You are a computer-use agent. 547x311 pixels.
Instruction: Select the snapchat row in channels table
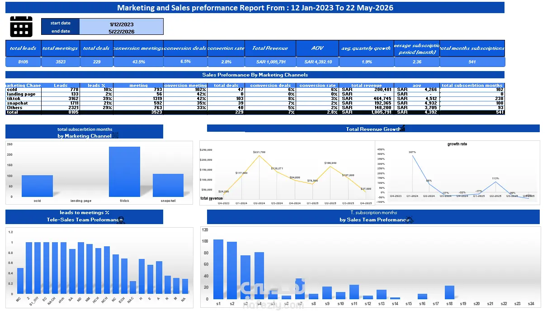tap(255, 103)
